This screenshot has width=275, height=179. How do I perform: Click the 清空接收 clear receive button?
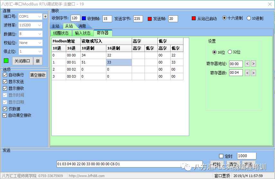pyautogui.click(x=38, y=75)
